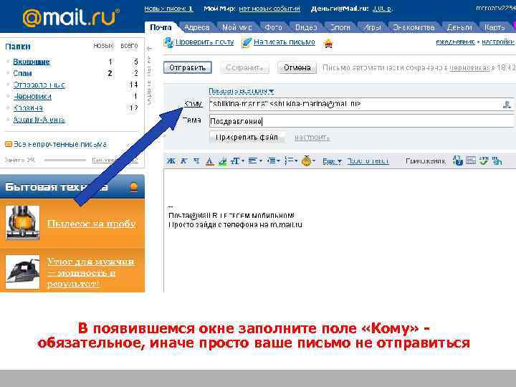Open the font size тТ dropdown
Image resolution: width=516 pixels, height=387 pixels.
tap(237, 161)
